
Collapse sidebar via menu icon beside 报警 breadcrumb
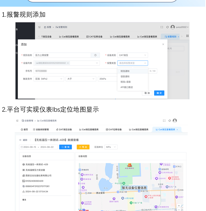pyautogui.click(x=39, y=27)
